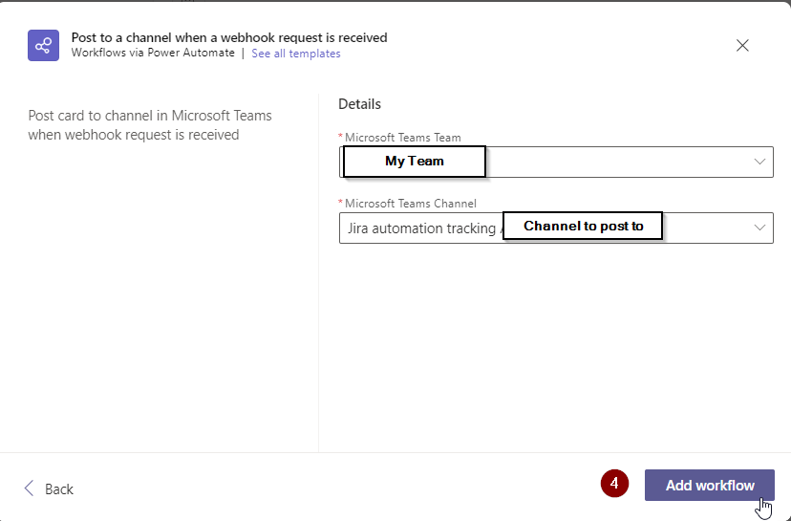The width and height of the screenshot is (791, 521).
Task: Click the Post card to channel description
Action: [150, 125]
